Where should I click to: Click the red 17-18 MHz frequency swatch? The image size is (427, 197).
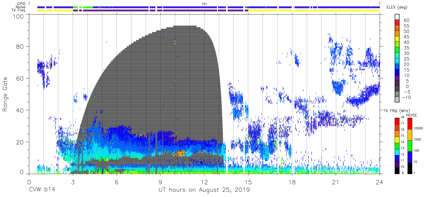(x=397, y=121)
